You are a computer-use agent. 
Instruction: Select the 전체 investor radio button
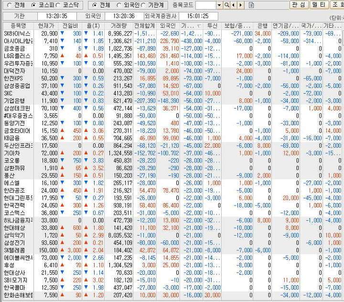(x=94, y=5)
